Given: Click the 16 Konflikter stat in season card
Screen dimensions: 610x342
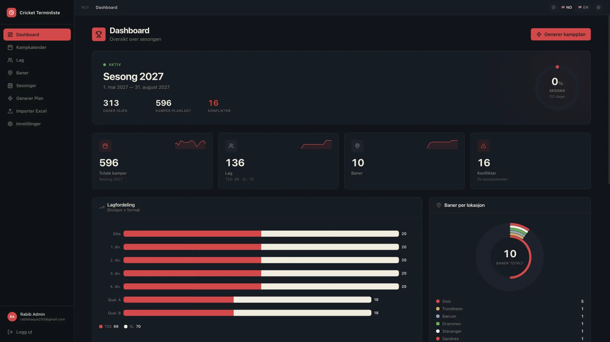Looking at the screenshot, I should coord(219,105).
